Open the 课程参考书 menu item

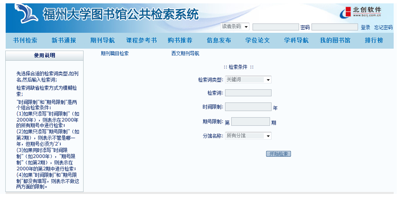pos(141,41)
